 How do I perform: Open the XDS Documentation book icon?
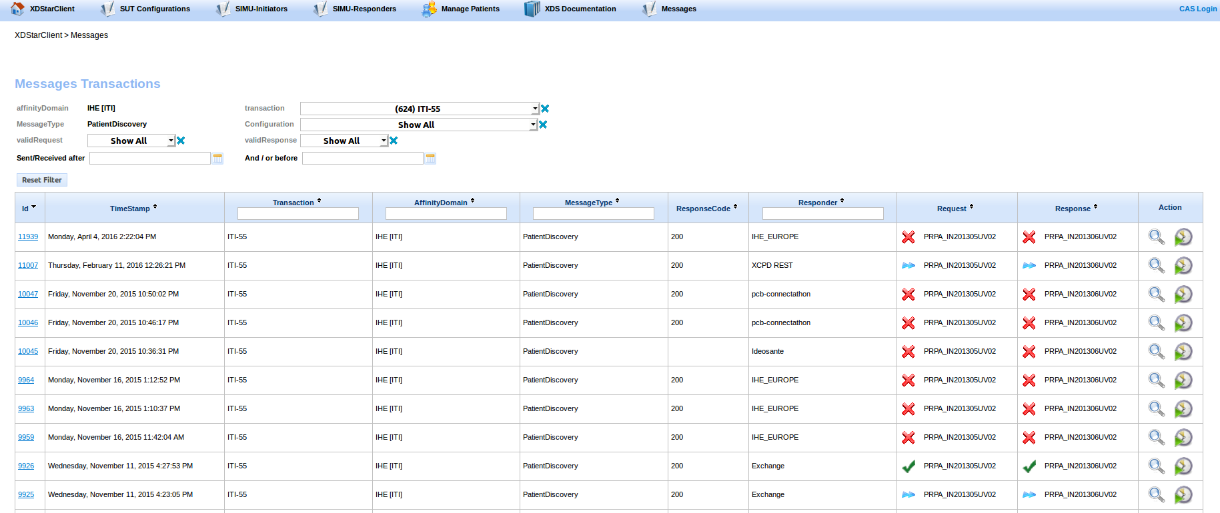[532, 9]
